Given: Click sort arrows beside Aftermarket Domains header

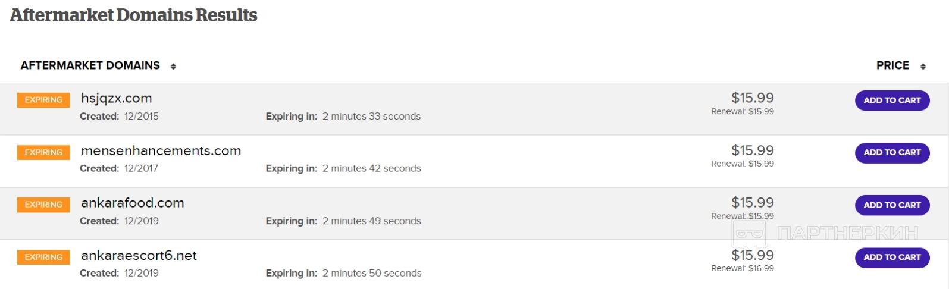Looking at the screenshot, I should click(x=173, y=67).
